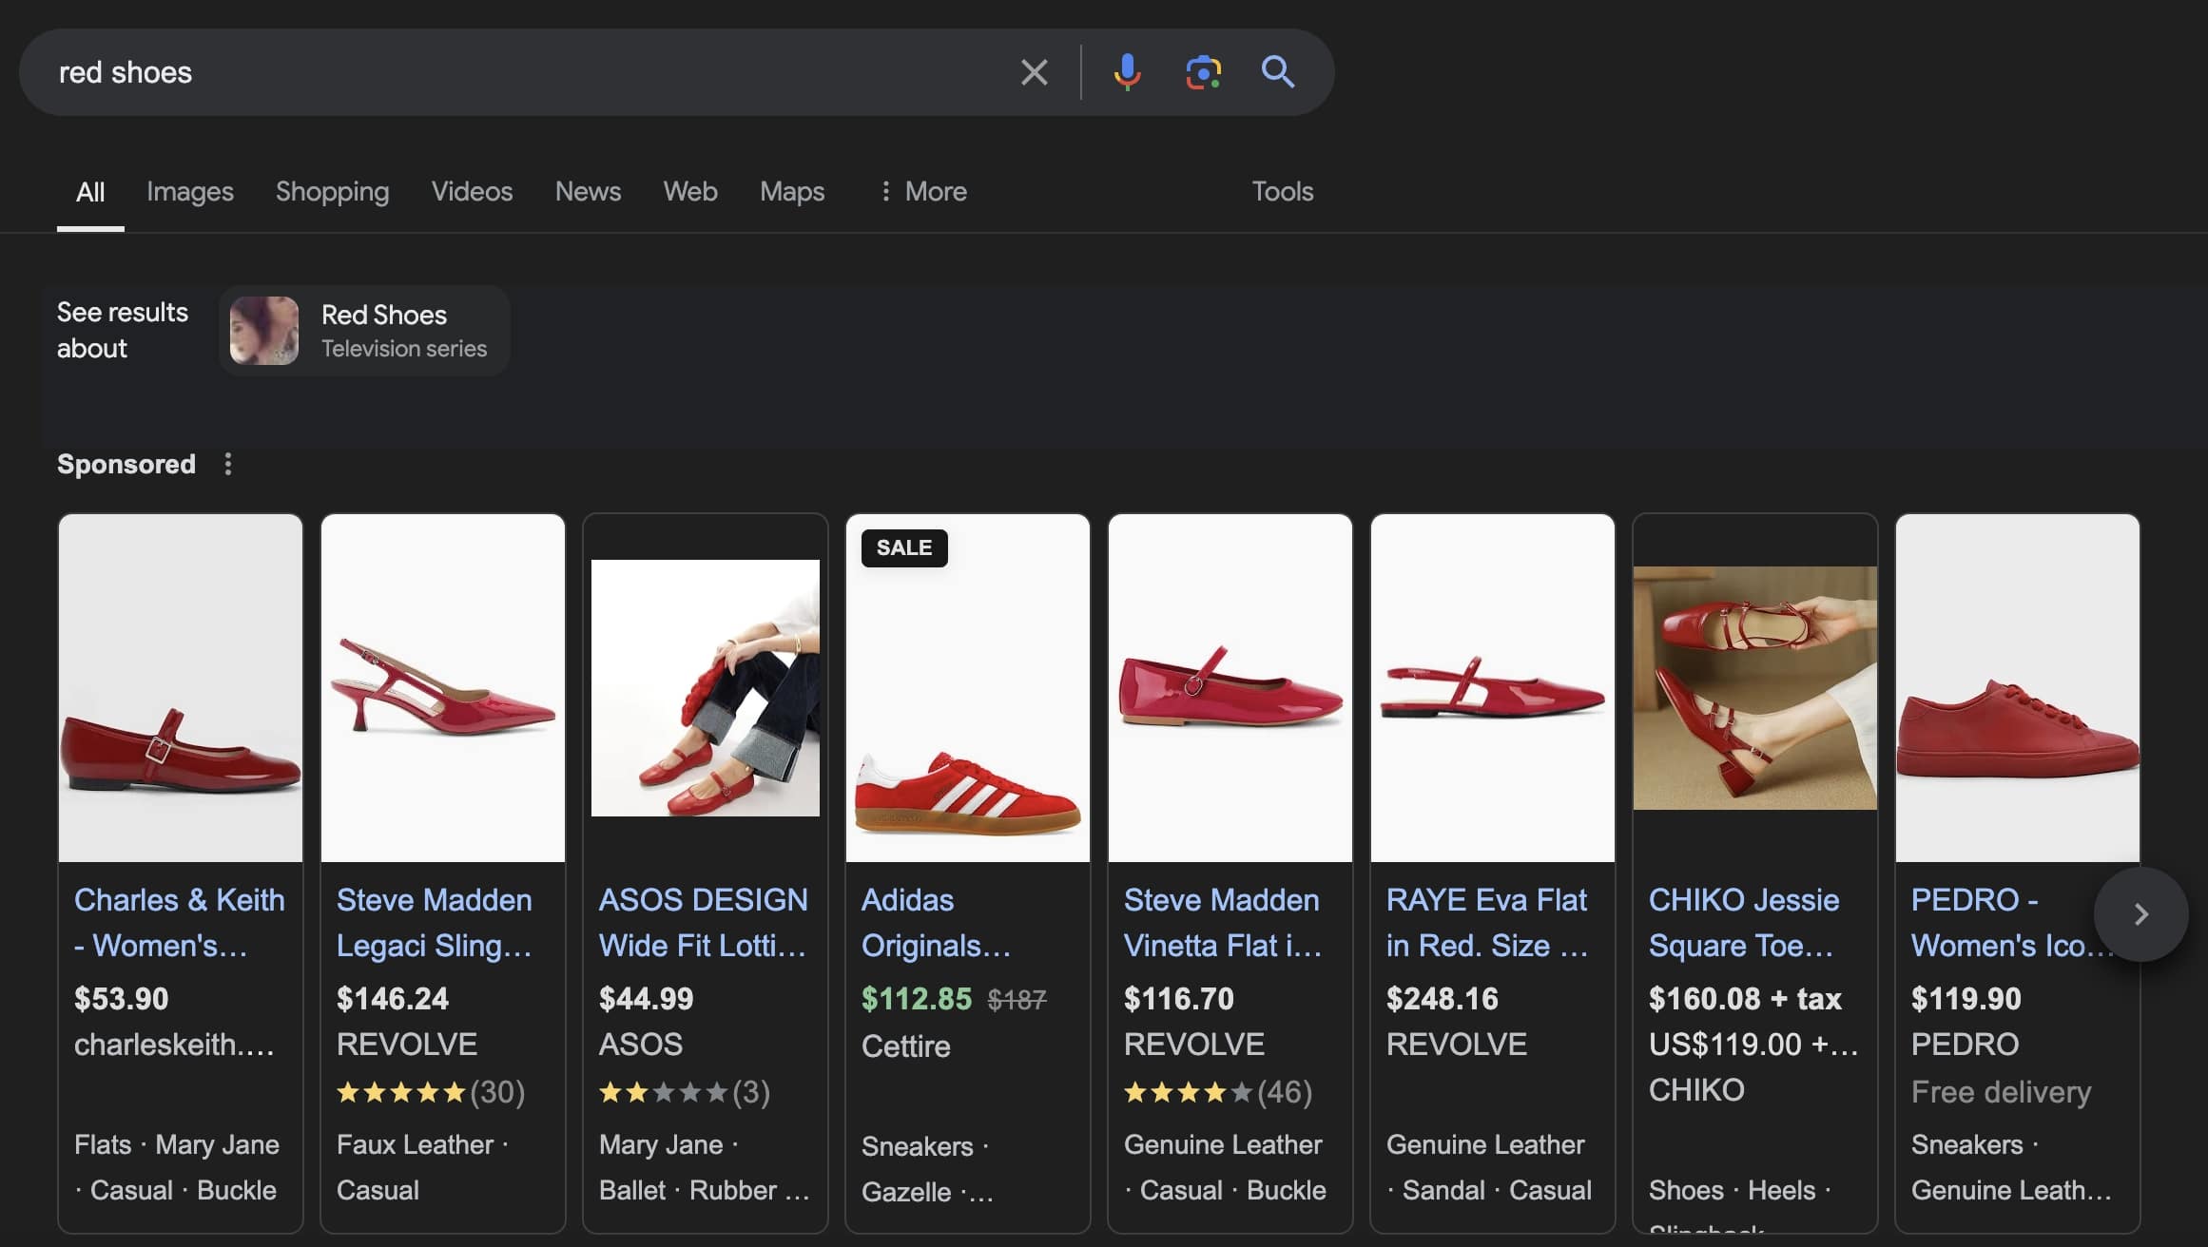Switch to the News tab
The width and height of the screenshot is (2208, 1247).
click(588, 192)
